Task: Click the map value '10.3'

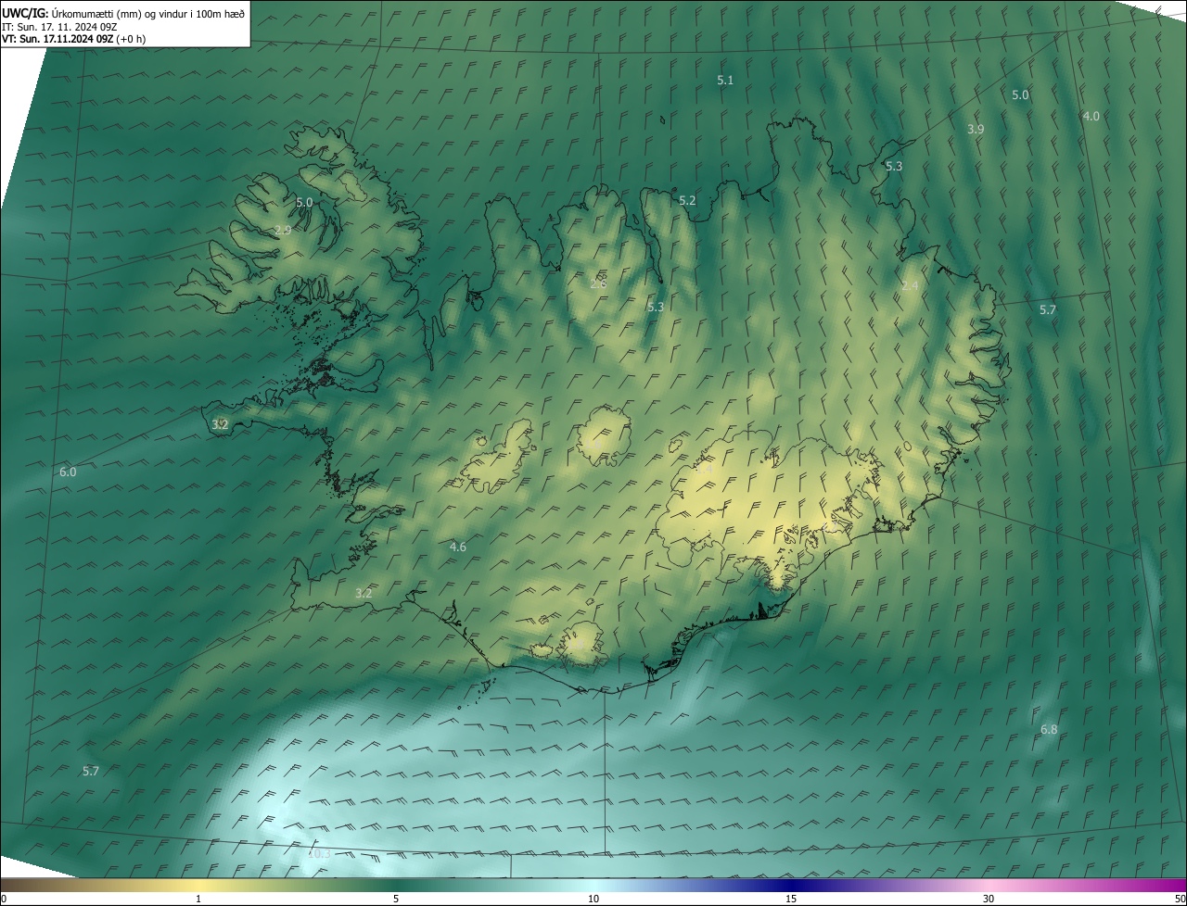Action: pos(319,853)
